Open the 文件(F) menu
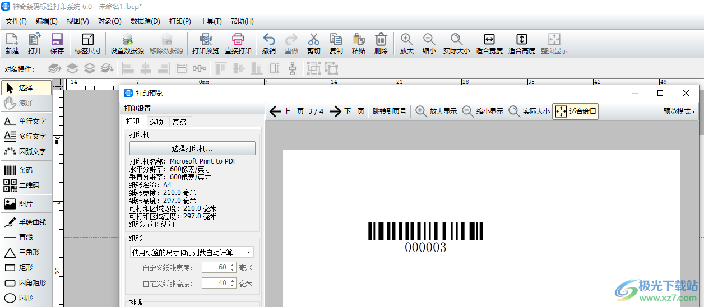704x307 pixels. click(16, 21)
